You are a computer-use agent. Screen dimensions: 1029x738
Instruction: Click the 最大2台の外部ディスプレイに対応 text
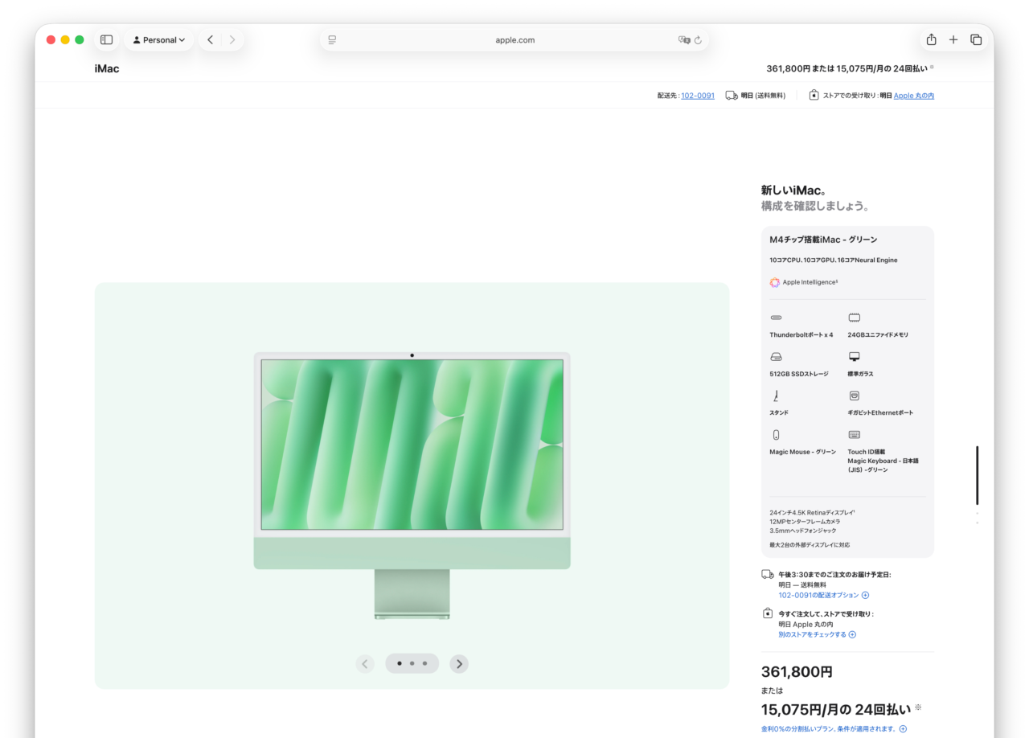(x=810, y=545)
